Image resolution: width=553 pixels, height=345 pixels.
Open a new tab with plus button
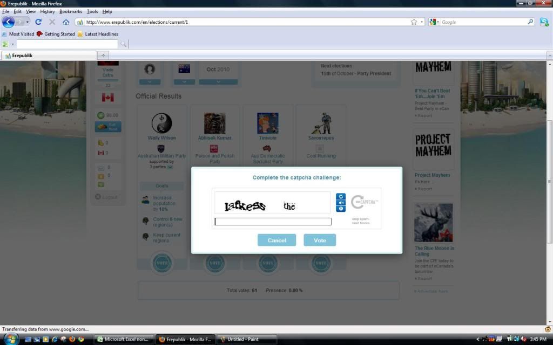tap(103, 55)
